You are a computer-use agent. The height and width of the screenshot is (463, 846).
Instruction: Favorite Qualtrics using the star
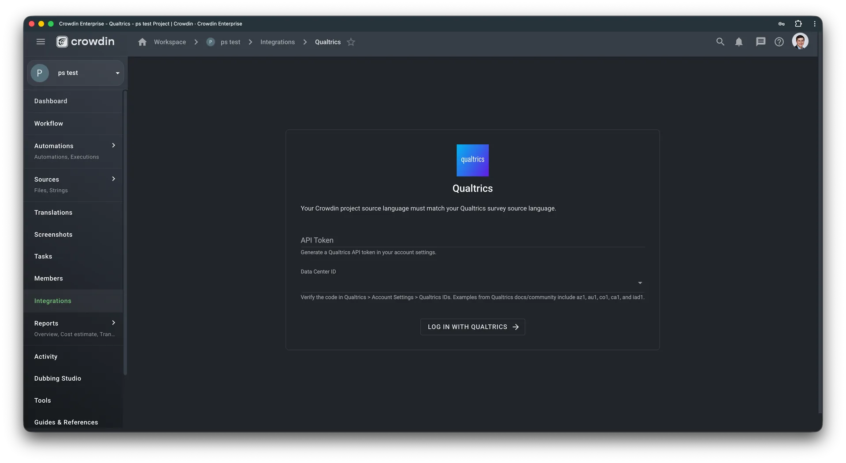coord(351,42)
